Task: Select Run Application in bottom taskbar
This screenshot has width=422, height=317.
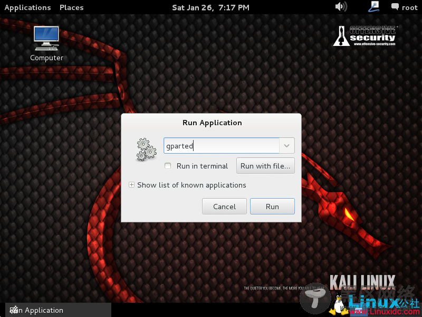Action: click(x=58, y=310)
